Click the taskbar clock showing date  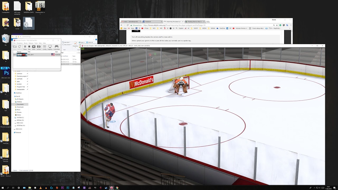point(328,188)
